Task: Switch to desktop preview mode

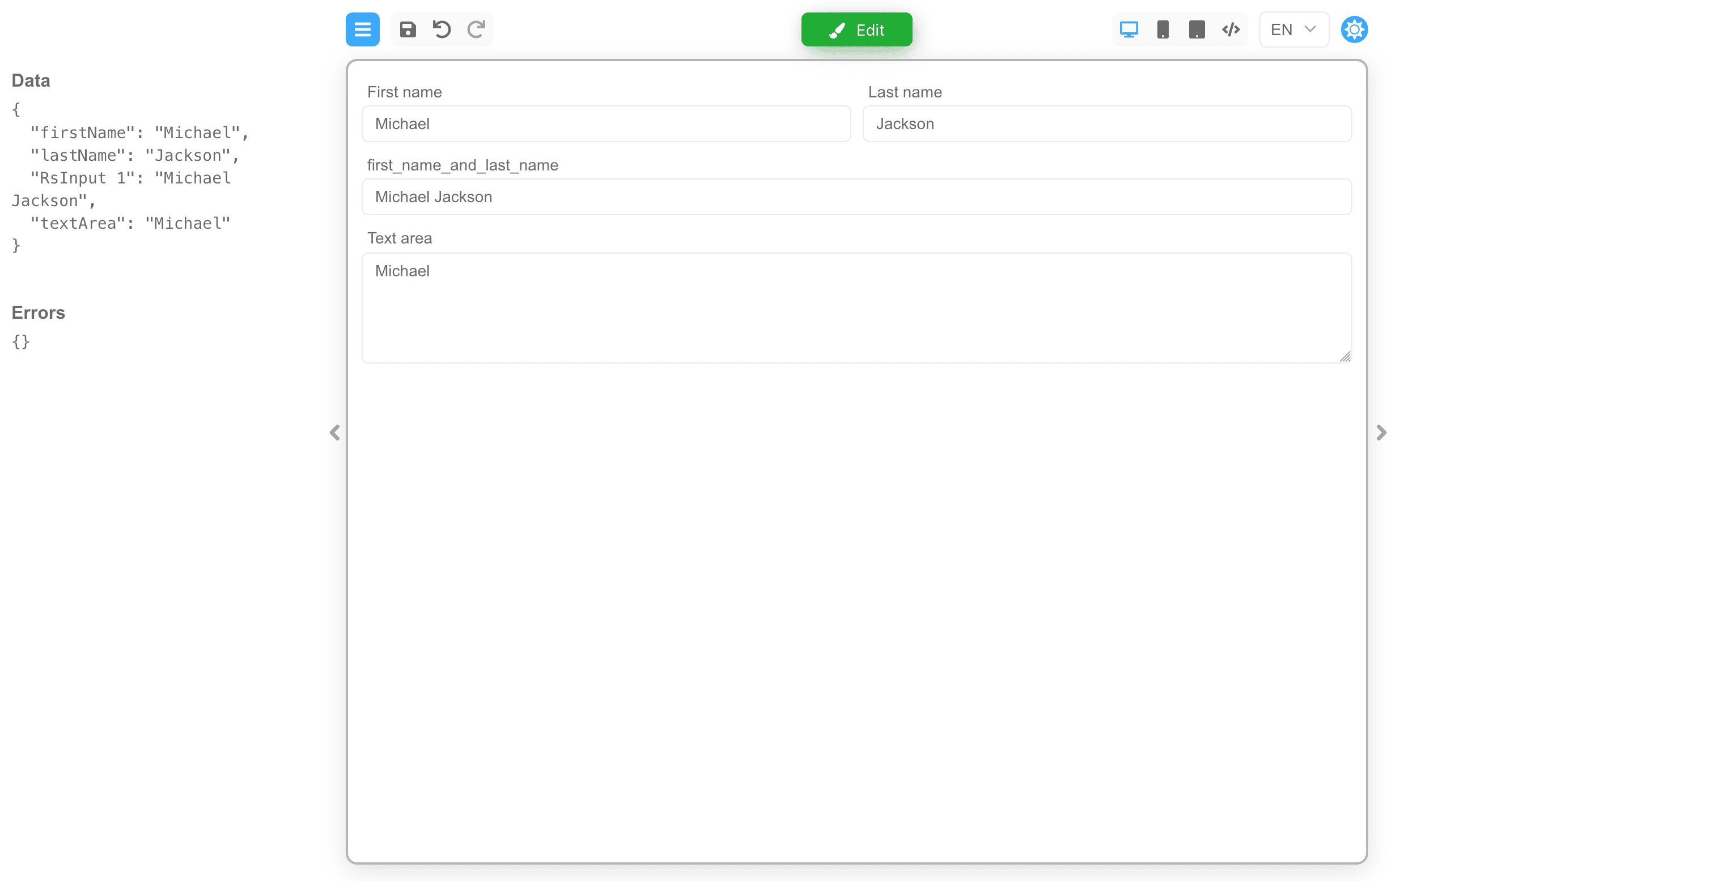Action: (x=1128, y=29)
